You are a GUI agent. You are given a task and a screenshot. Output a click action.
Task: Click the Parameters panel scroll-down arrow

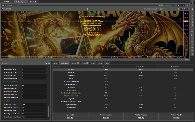click(x=49, y=118)
